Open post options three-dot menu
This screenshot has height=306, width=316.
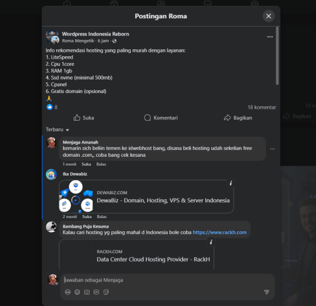point(270,37)
